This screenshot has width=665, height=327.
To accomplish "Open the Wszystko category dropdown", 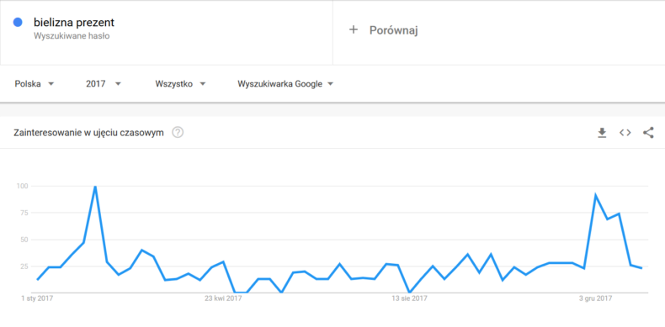I will (x=180, y=84).
